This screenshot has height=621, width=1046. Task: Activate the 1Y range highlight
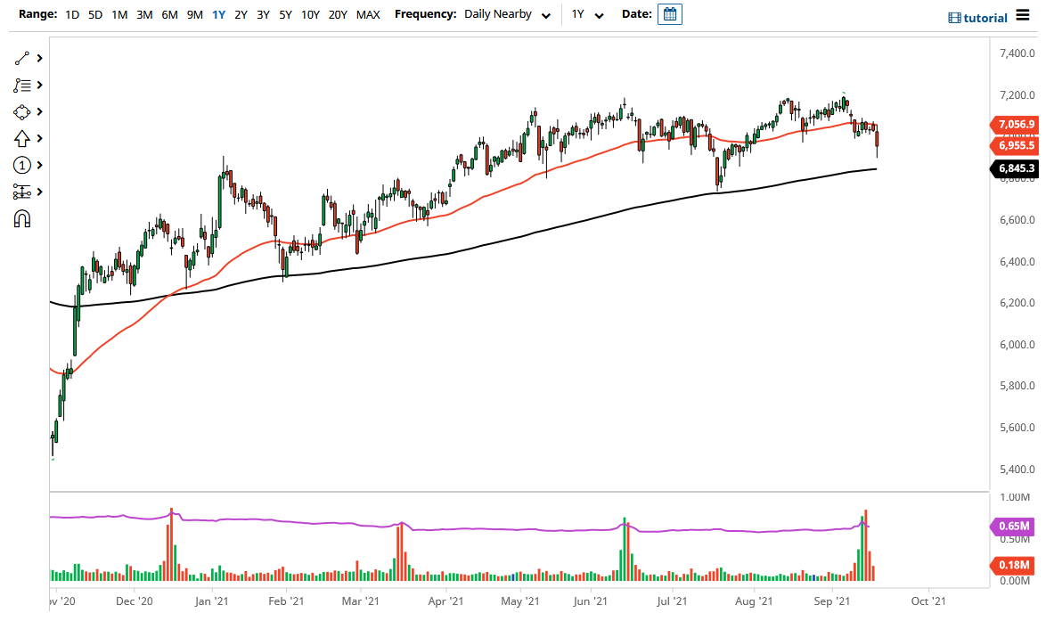[x=218, y=14]
